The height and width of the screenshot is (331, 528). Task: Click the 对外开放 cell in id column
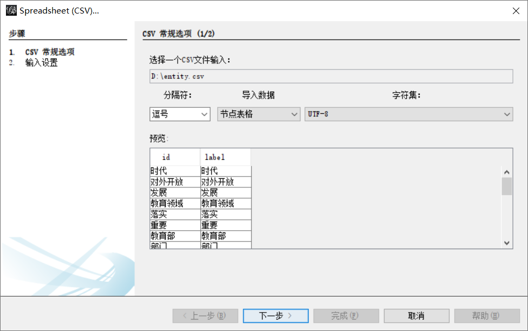175,182
